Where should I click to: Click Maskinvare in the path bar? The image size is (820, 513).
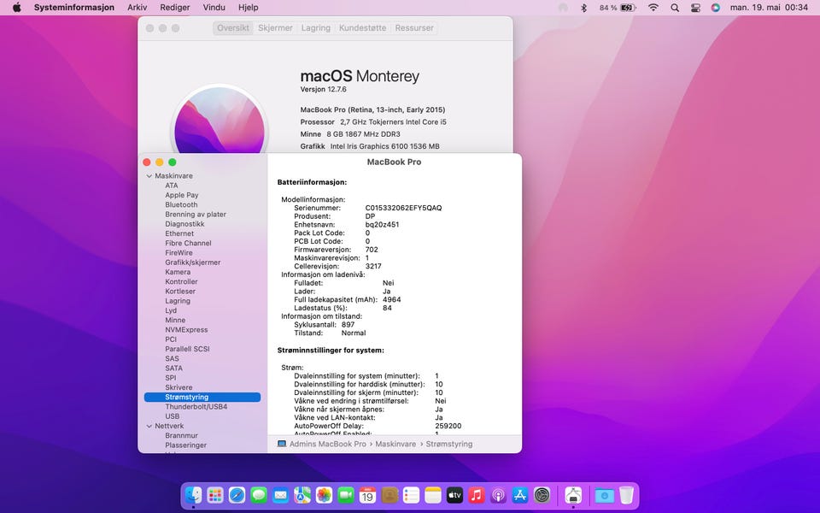point(395,444)
